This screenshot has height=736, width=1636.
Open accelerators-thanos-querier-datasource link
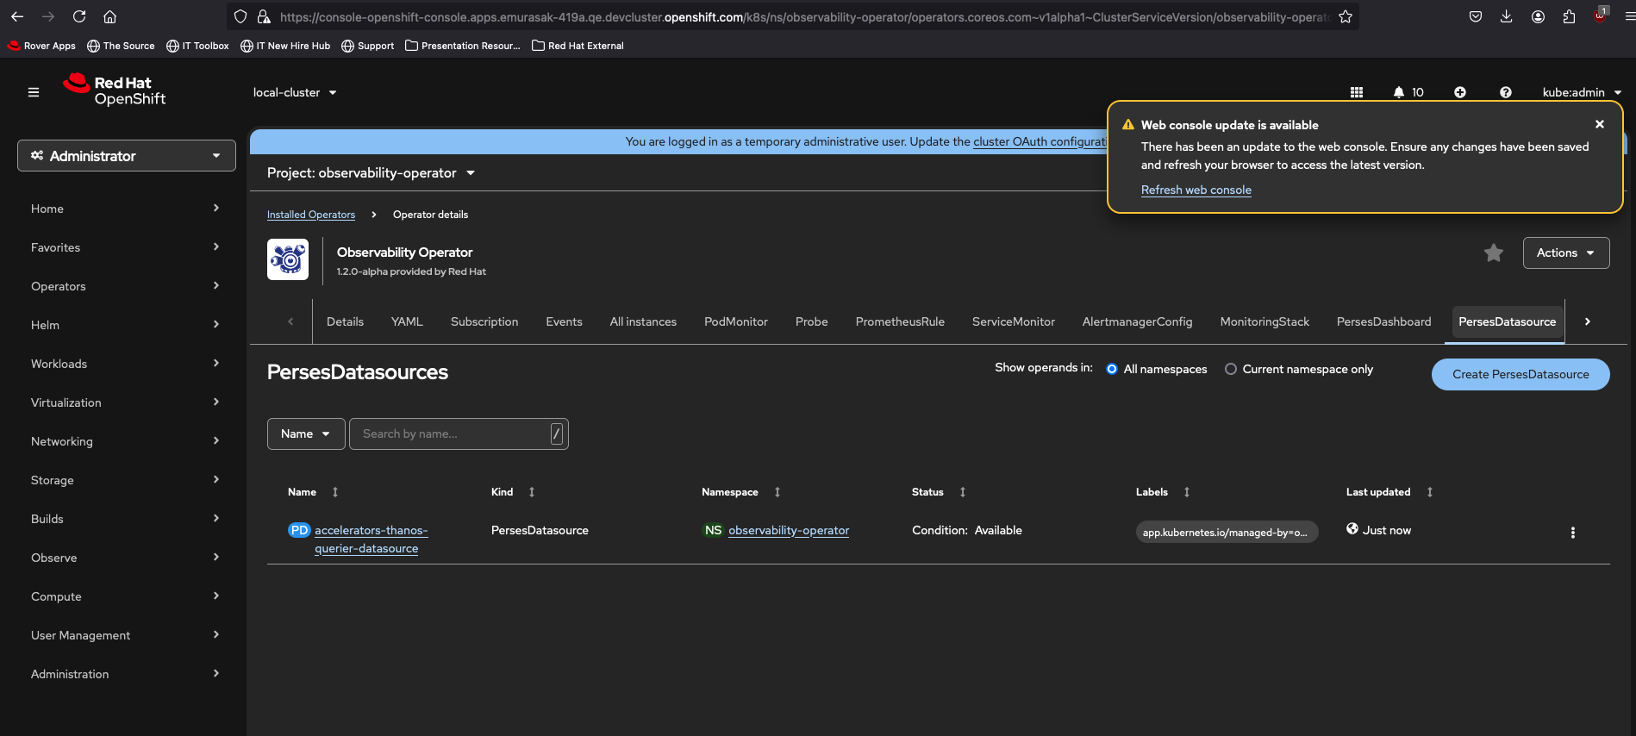click(372, 540)
